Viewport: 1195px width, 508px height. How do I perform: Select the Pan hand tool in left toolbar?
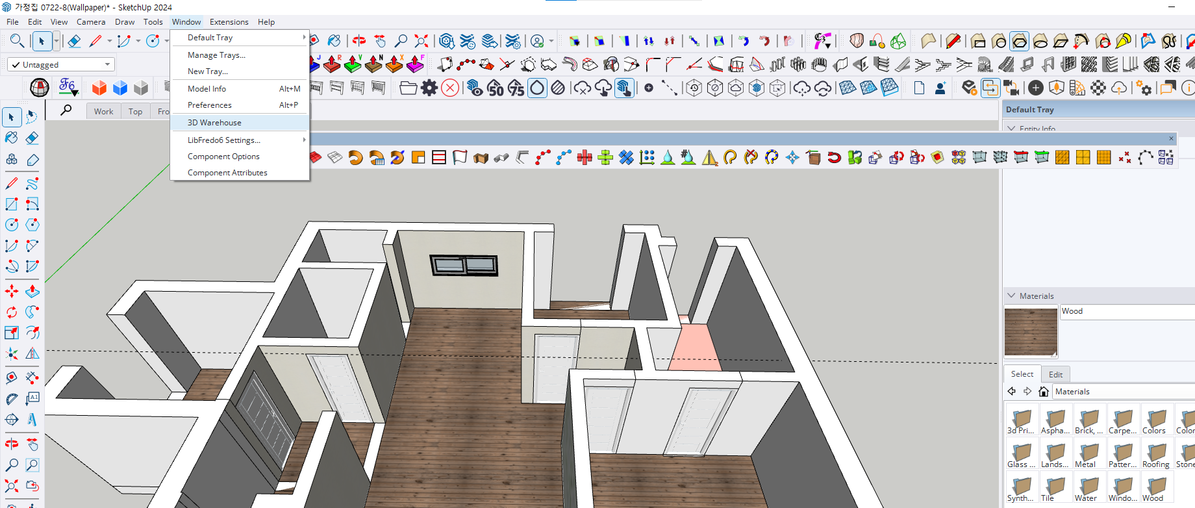[x=32, y=444]
